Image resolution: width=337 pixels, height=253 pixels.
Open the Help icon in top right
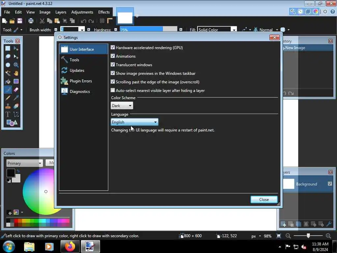pyautogui.click(x=332, y=12)
